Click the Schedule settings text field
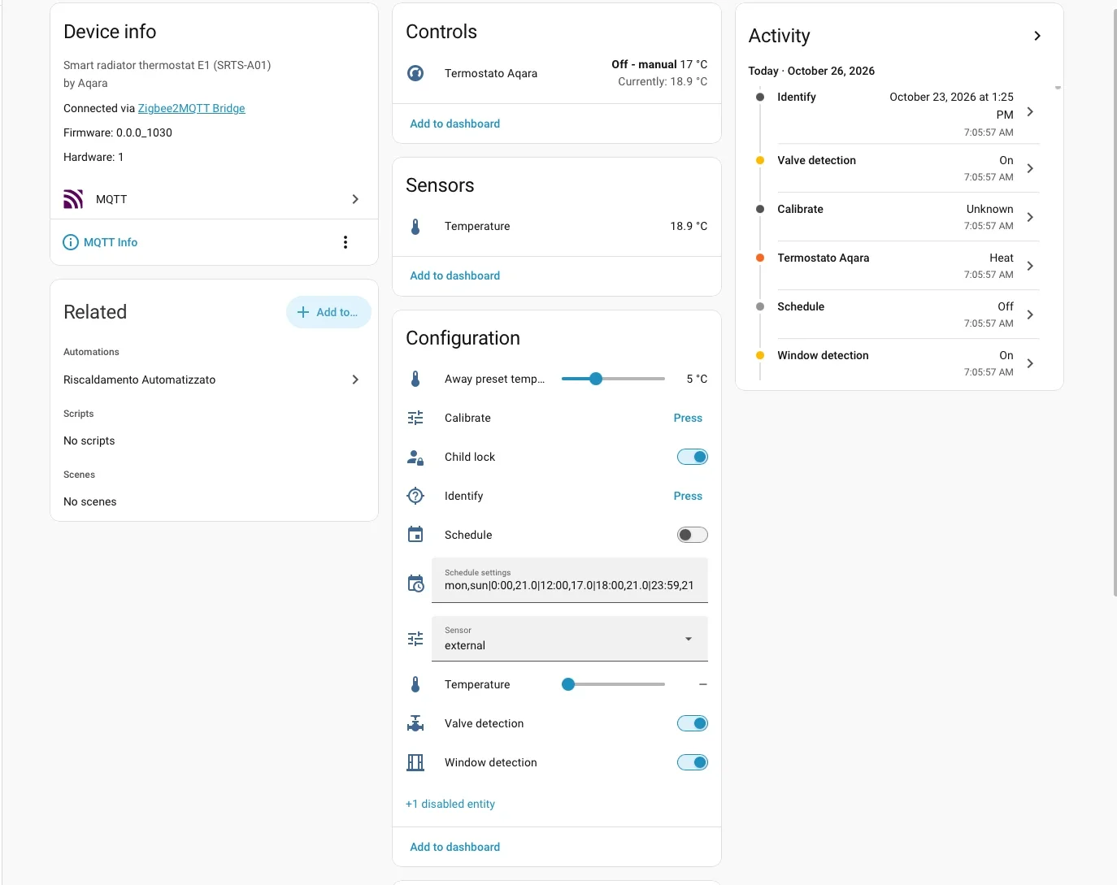This screenshot has height=885, width=1117. click(x=570, y=580)
